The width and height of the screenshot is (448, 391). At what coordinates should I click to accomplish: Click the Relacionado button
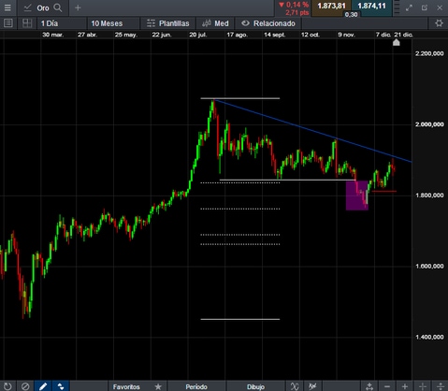point(268,23)
